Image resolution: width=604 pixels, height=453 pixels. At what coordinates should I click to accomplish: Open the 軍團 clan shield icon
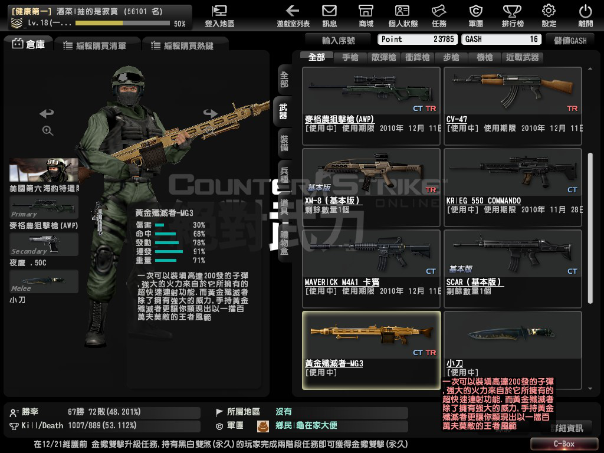pyautogui.click(x=476, y=16)
